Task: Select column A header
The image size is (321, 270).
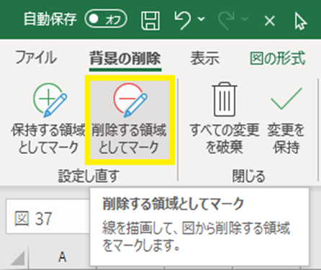Action: (x=63, y=257)
